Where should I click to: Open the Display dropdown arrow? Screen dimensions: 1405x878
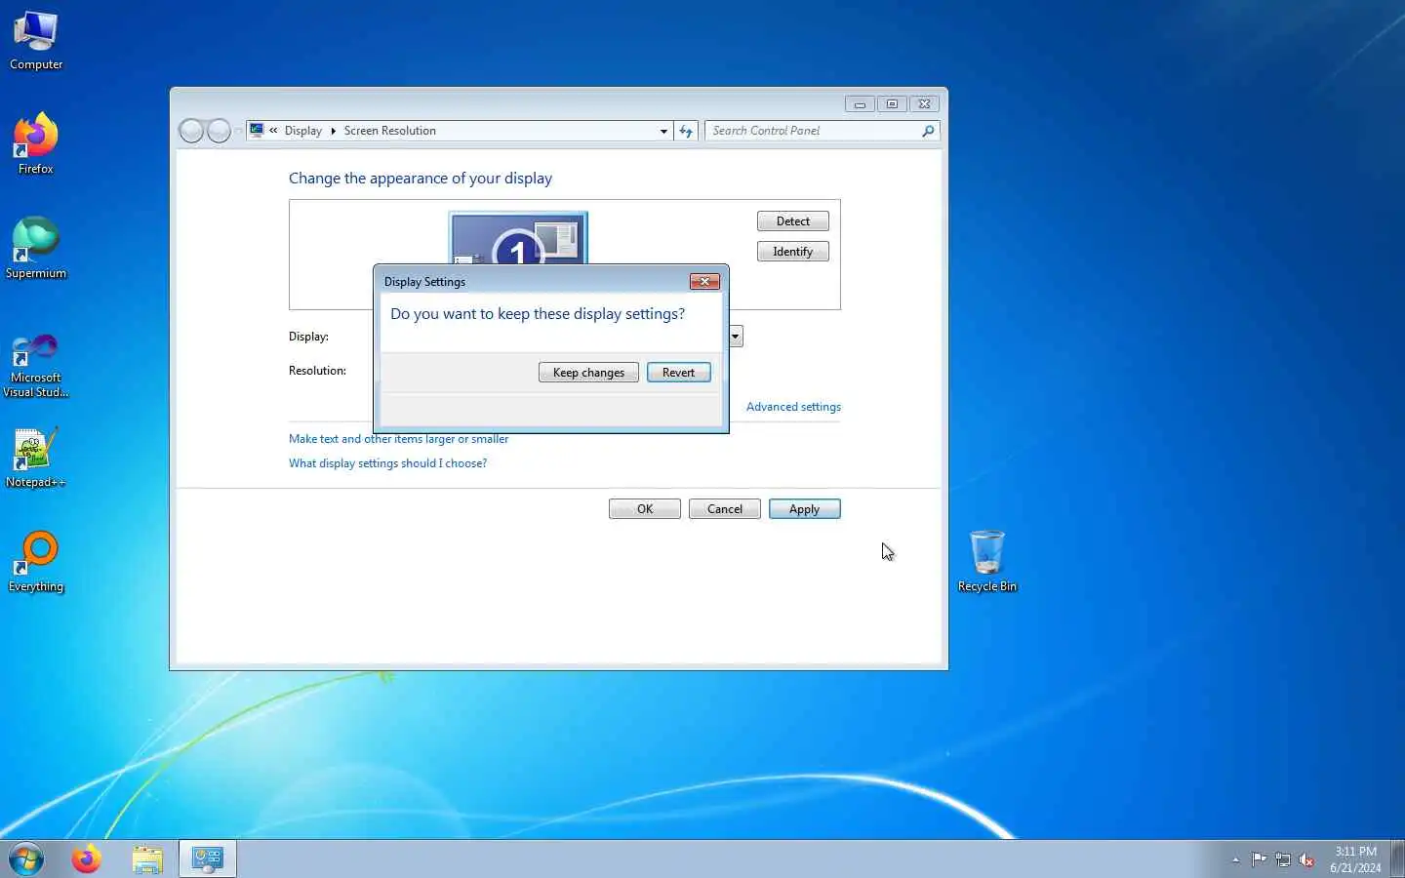(736, 337)
